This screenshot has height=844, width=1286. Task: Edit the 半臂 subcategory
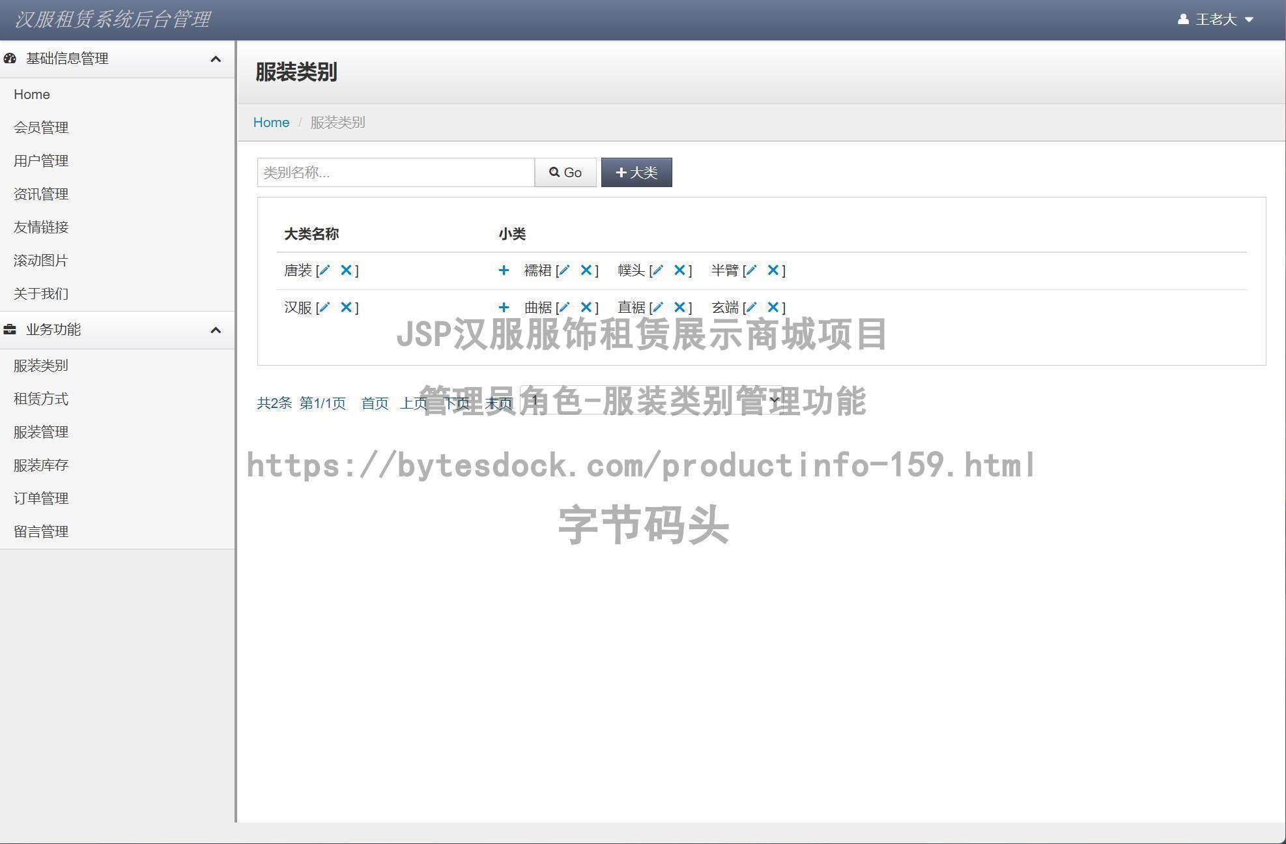pyautogui.click(x=751, y=270)
